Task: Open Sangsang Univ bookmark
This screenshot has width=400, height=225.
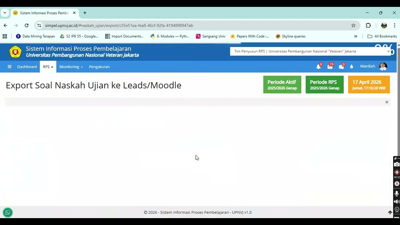Action: coord(211,36)
